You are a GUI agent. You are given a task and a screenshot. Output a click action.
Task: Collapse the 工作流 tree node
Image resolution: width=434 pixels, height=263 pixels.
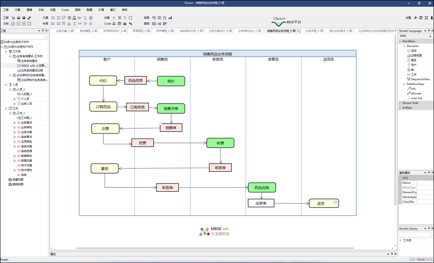pos(6,51)
